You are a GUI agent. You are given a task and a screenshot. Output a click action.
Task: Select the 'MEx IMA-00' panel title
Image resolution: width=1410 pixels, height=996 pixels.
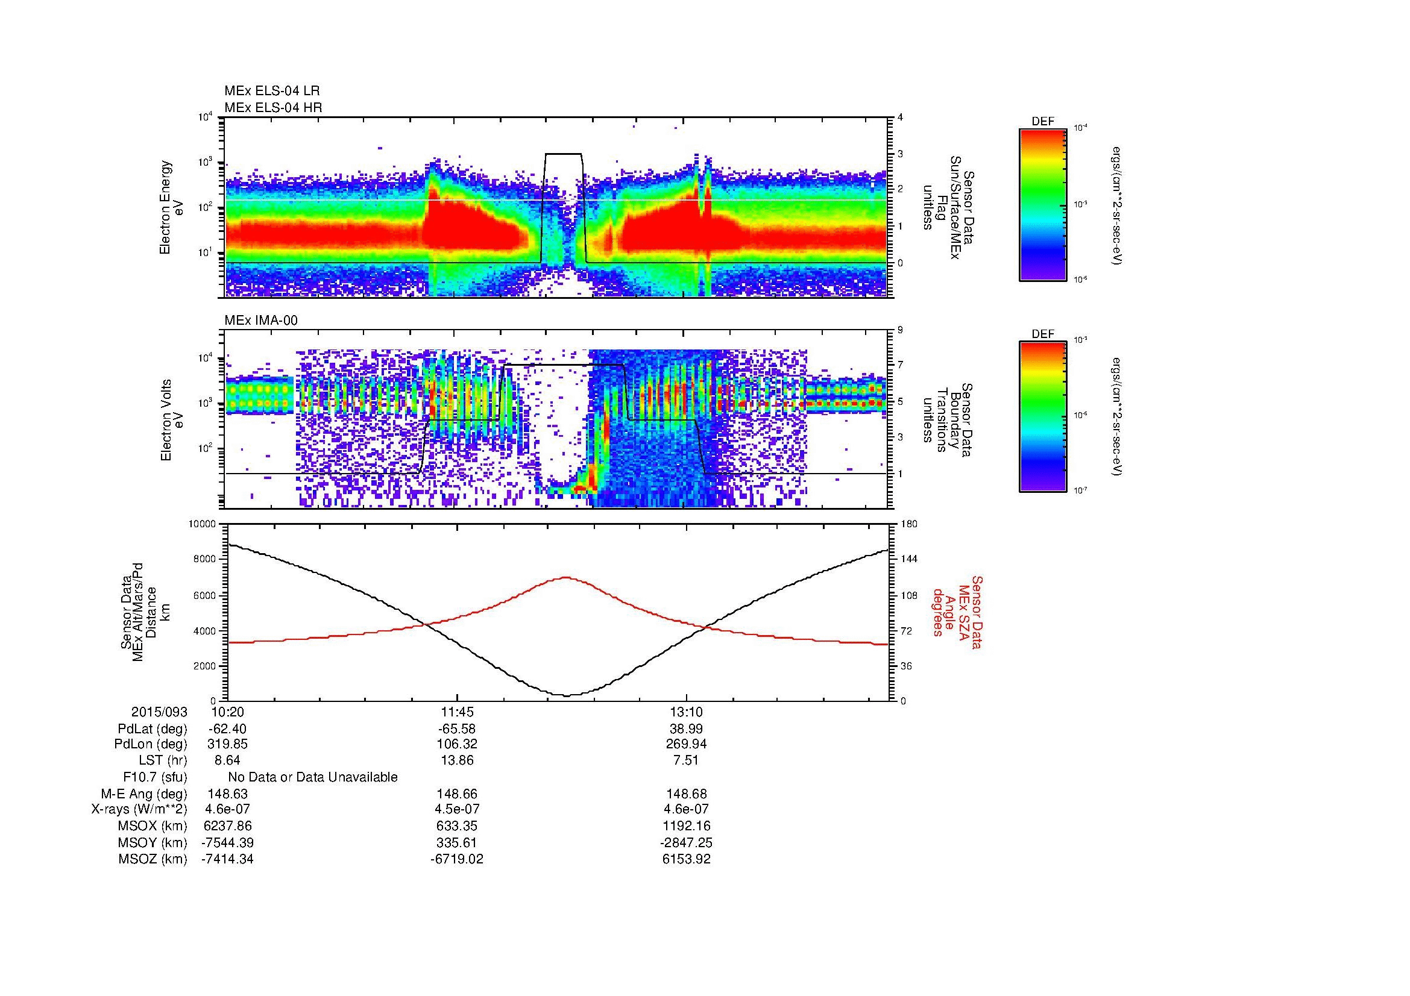261,321
